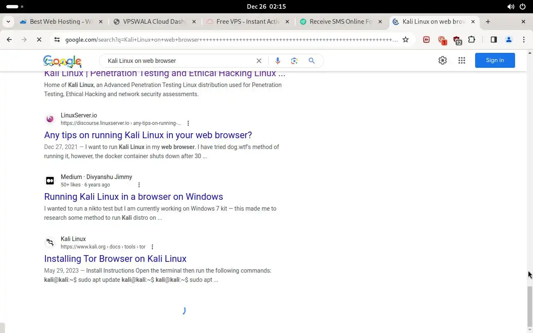Open 'Installing Tor Browser on Kali Linux' result

115,258
